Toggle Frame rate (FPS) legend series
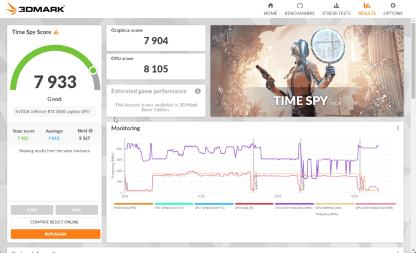This screenshot has width=416, height=253. tap(127, 207)
